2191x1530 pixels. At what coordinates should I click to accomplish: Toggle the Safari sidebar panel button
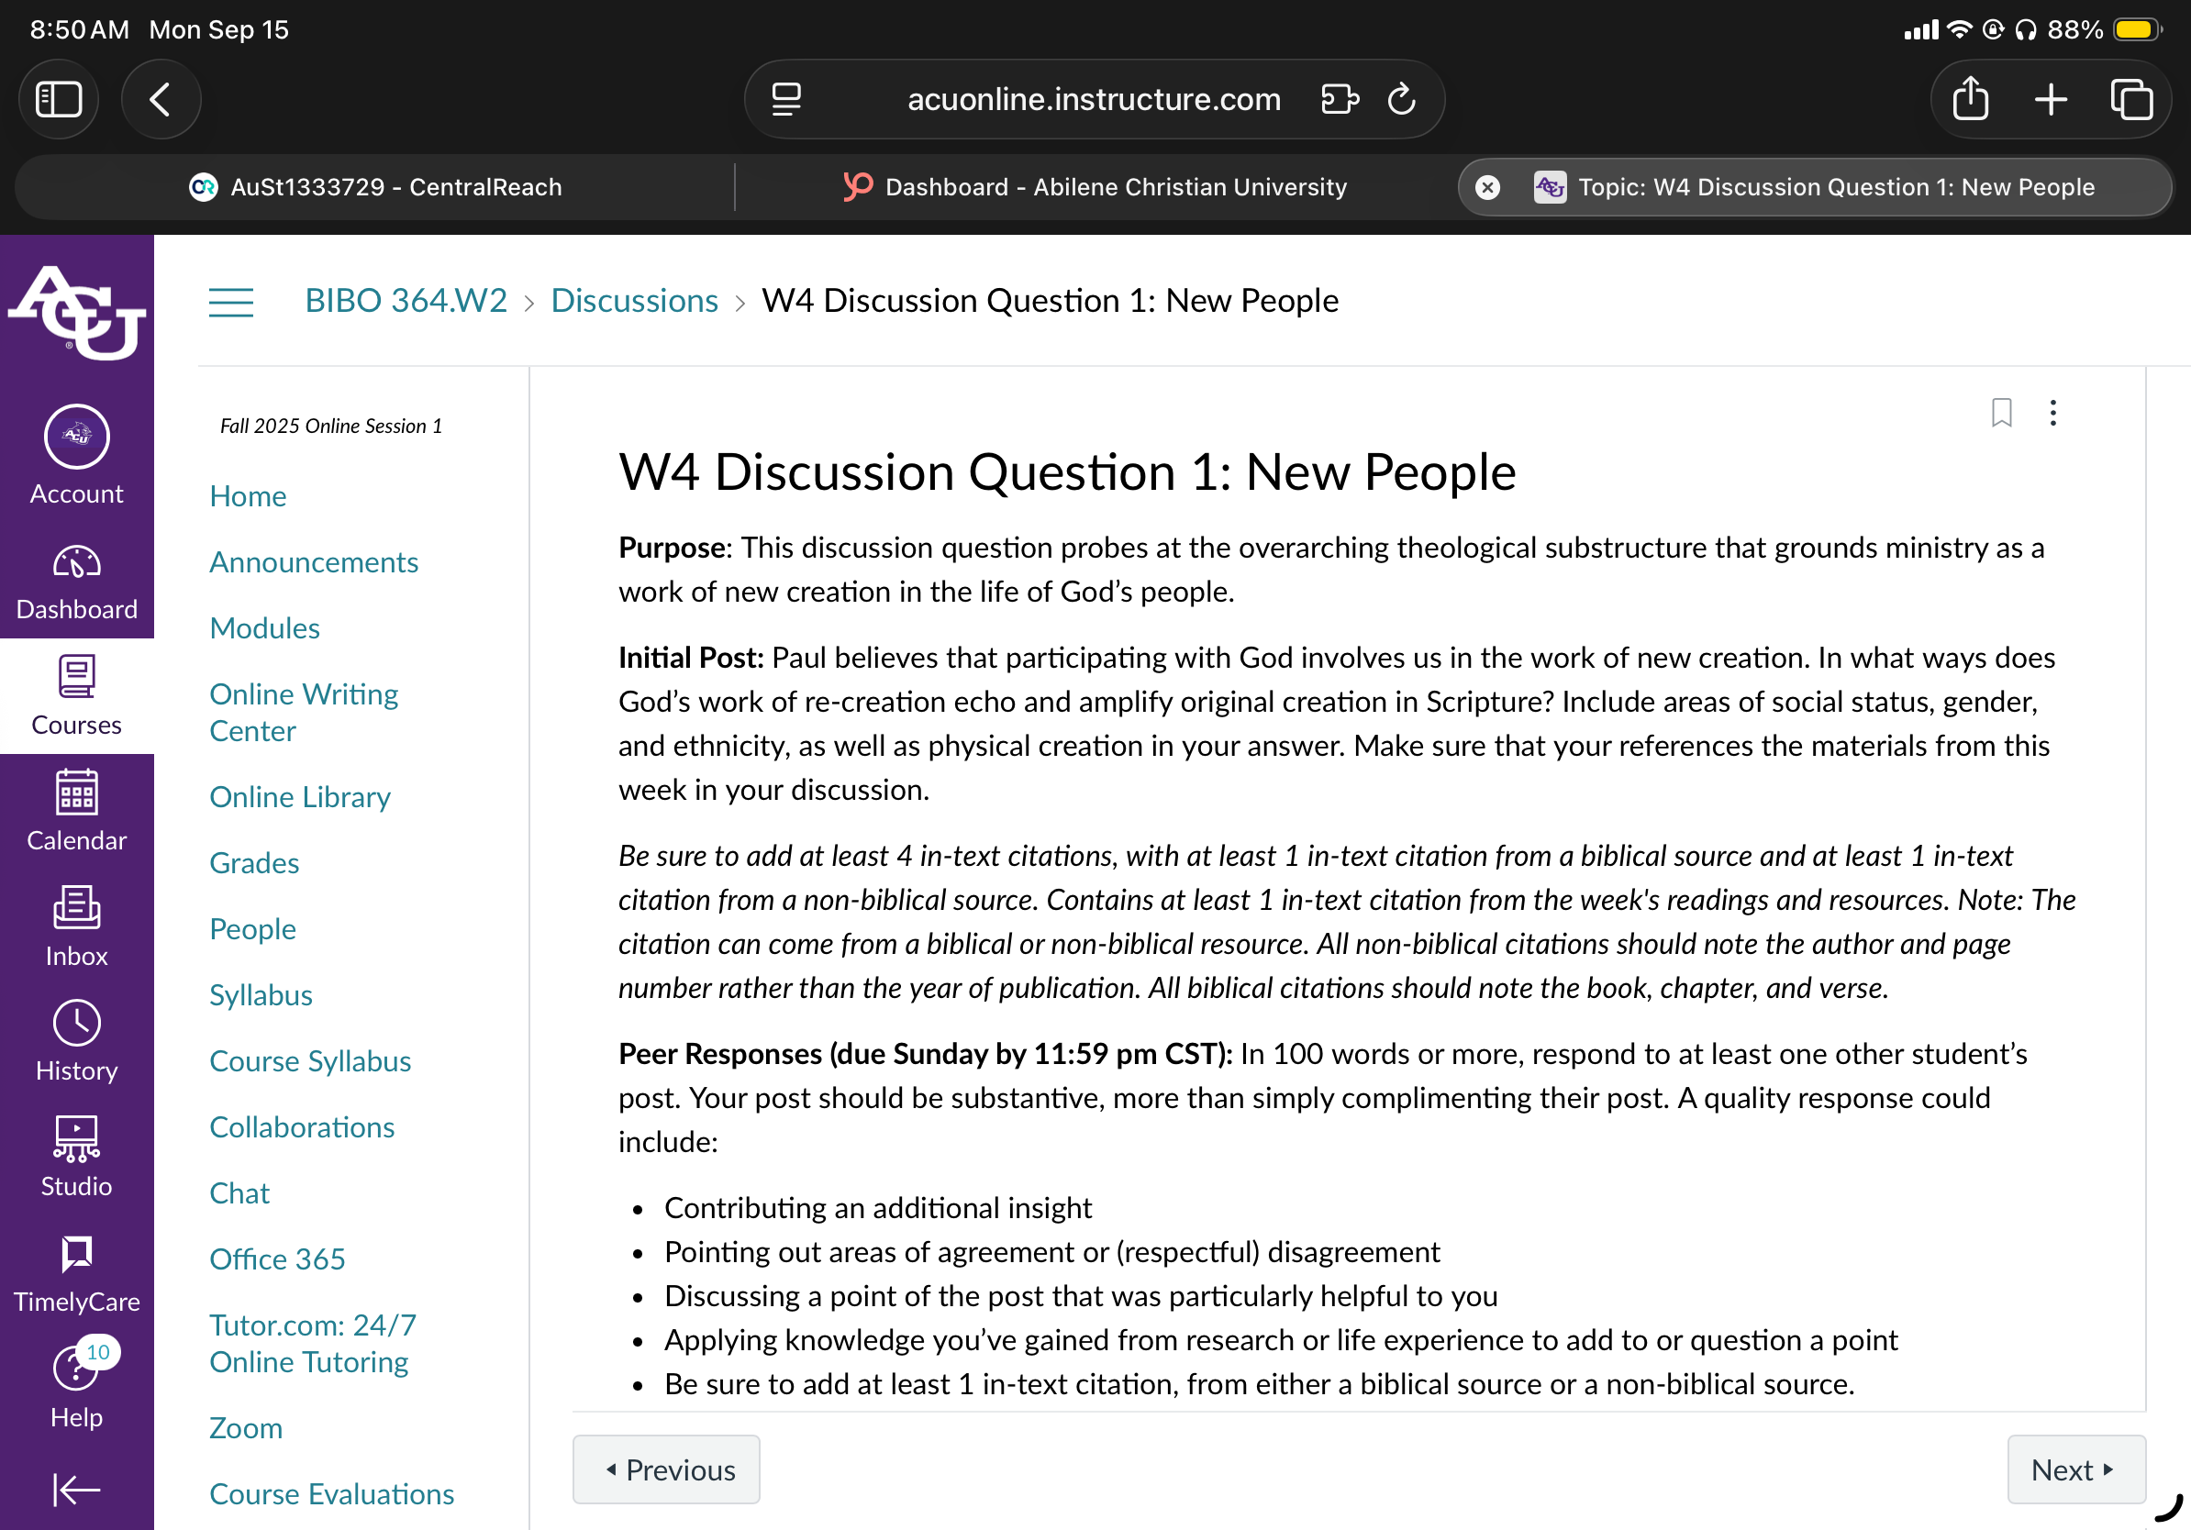[59, 99]
